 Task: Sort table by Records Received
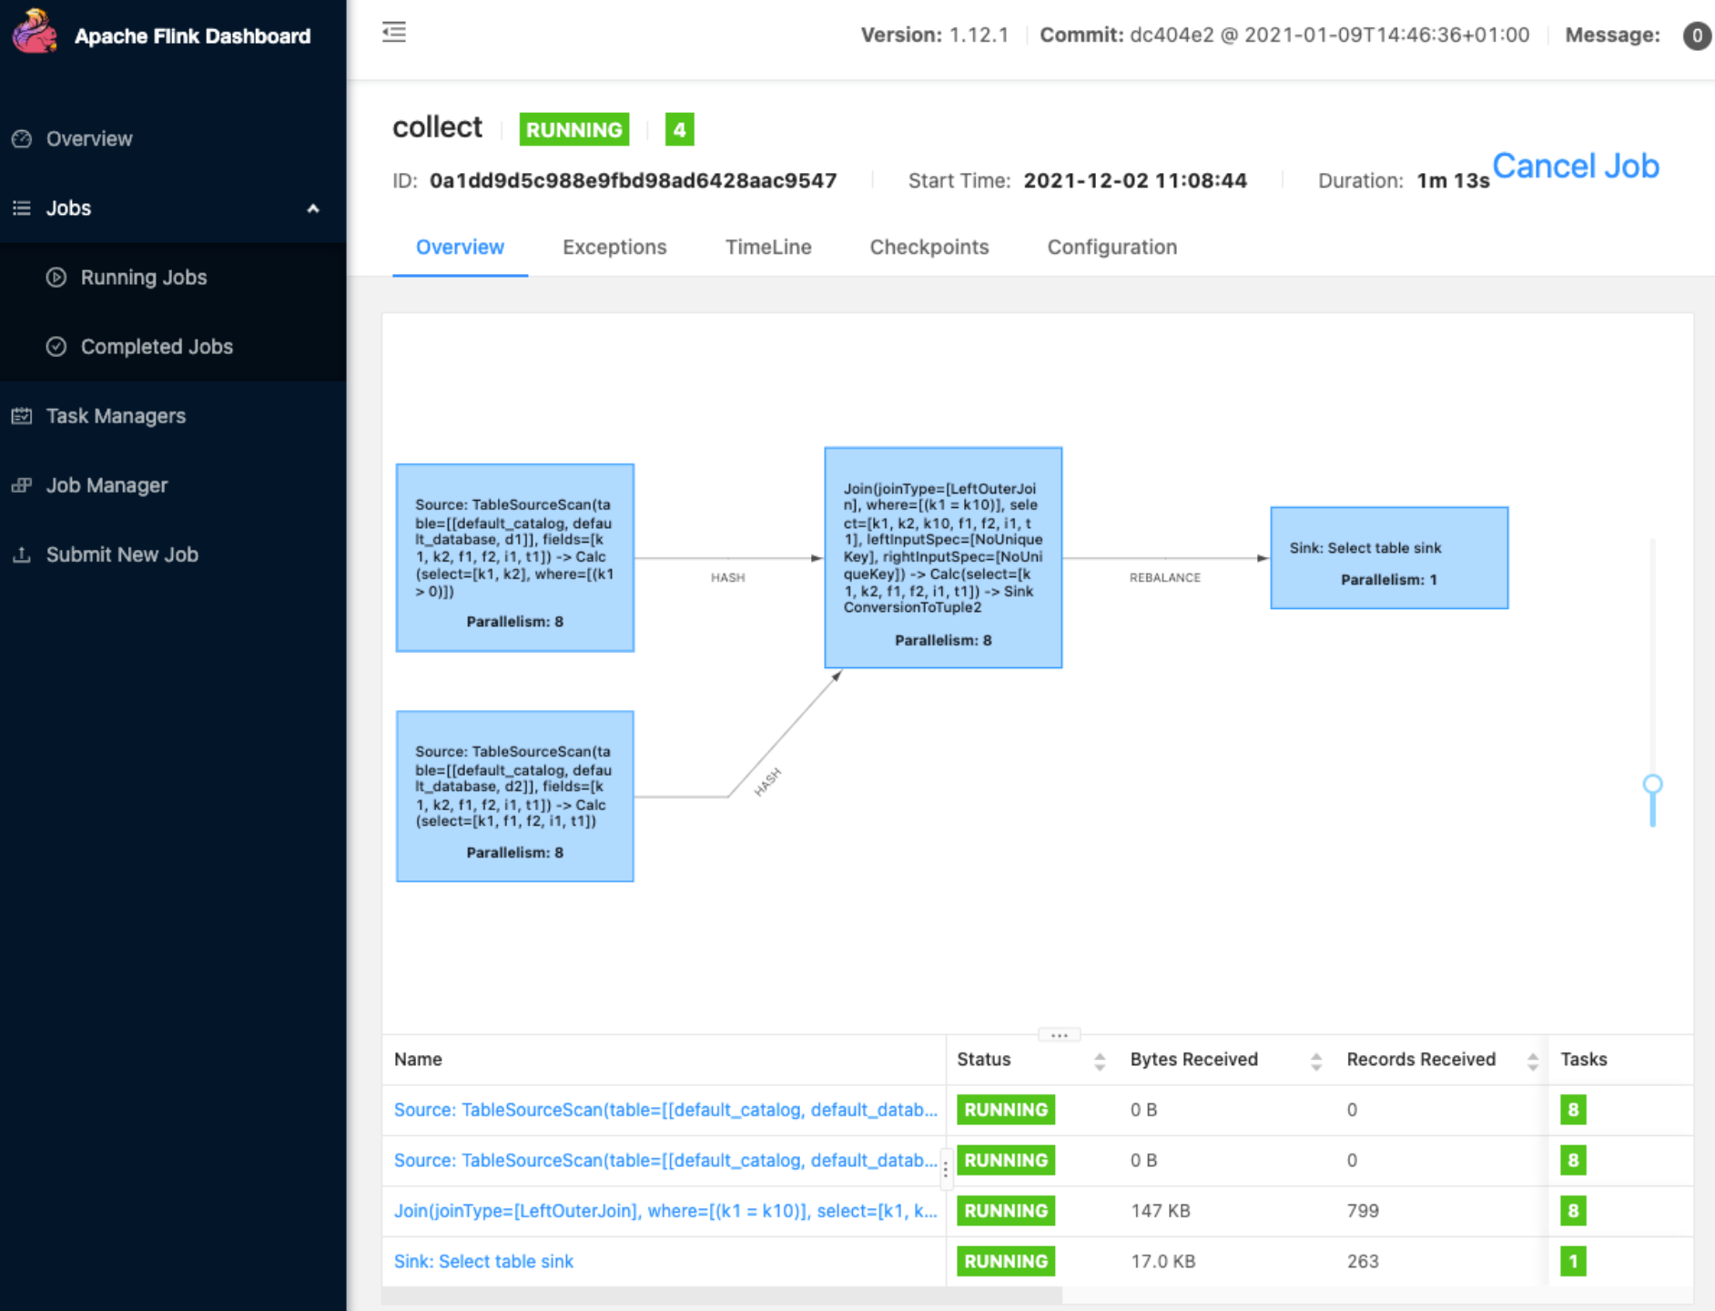(1533, 1061)
